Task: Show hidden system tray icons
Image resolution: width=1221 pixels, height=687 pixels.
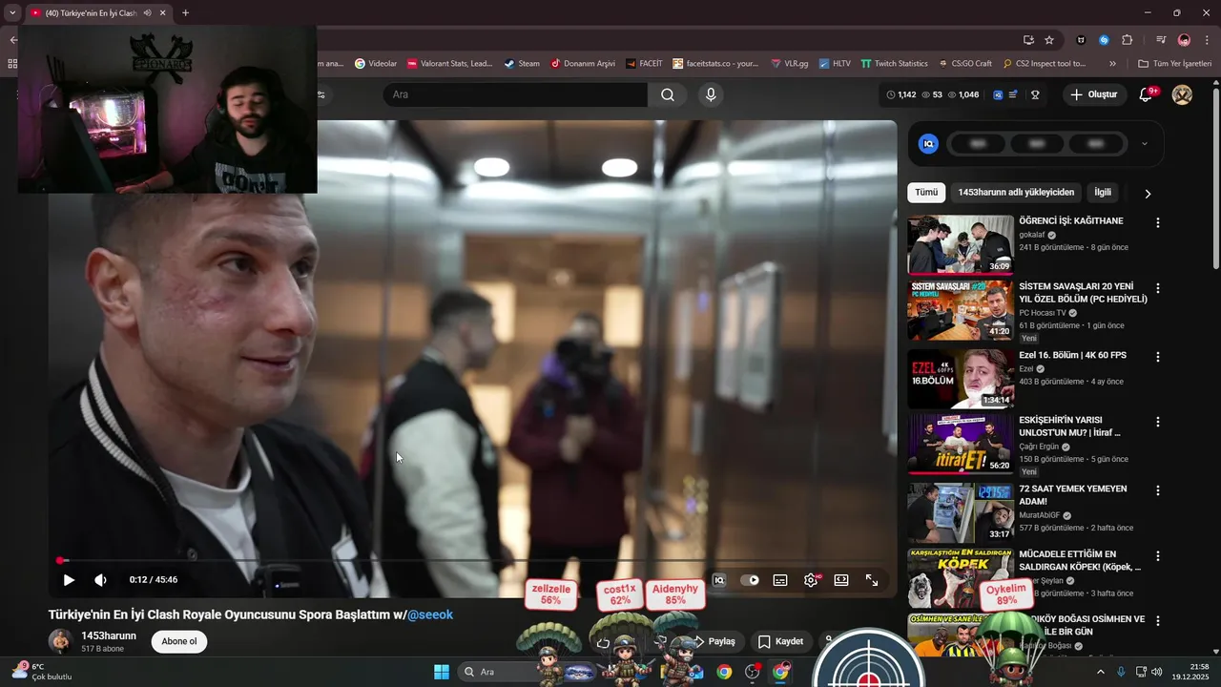Action: tap(1100, 672)
